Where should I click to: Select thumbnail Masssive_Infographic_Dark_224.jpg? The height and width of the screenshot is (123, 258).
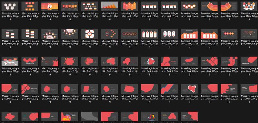[50, 89]
